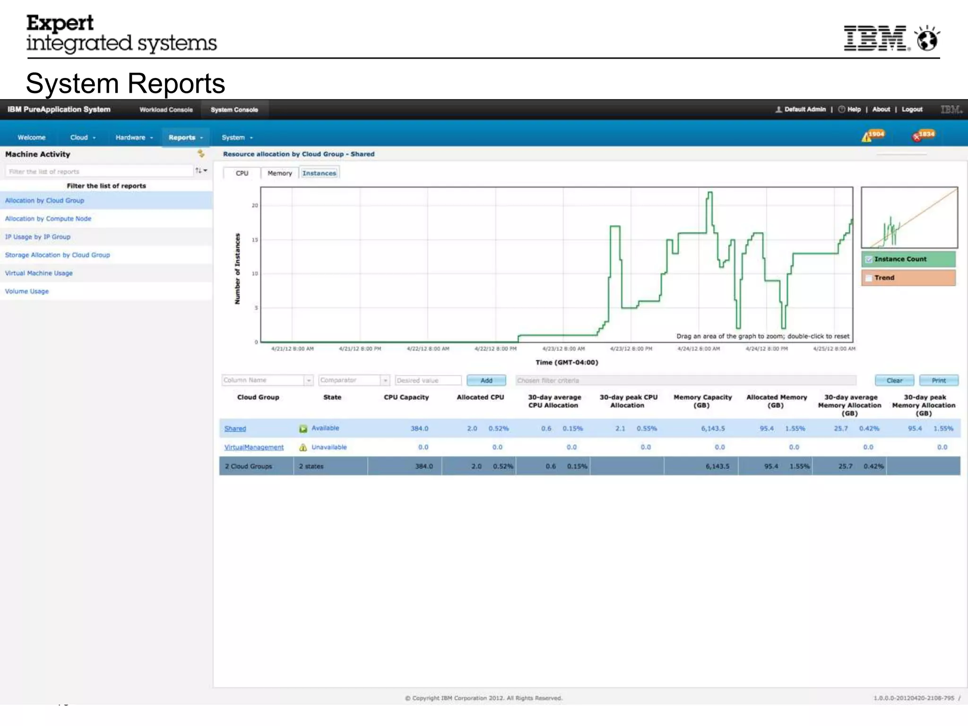Select the CPU tab
The height and width of the screenshot is (726, 968).
(242, 173)
